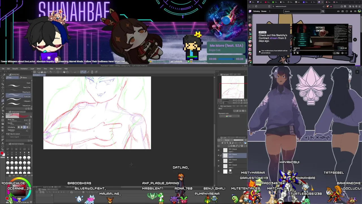Click the red foreground color swatch
The width and height of the screenshot is (362, 204).
pyautogui.click(x=2, y=153)
